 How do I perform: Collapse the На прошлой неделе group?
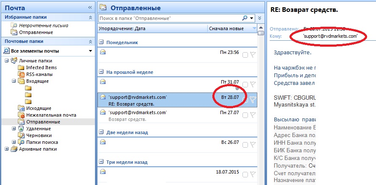tap(101, 72)
